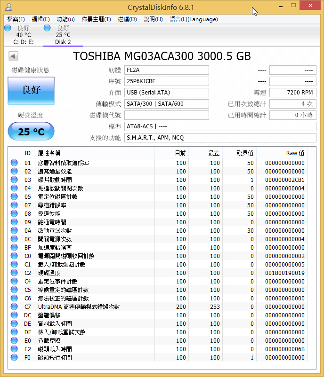Click the ID column header
This screenshot has height=377, width=324.
tap(27, 153)
